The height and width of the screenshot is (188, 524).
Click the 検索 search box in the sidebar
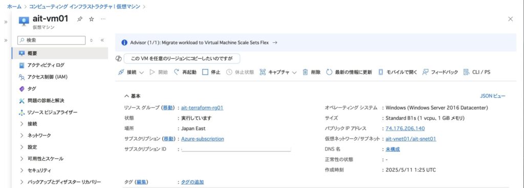click(x=52, y=40)
